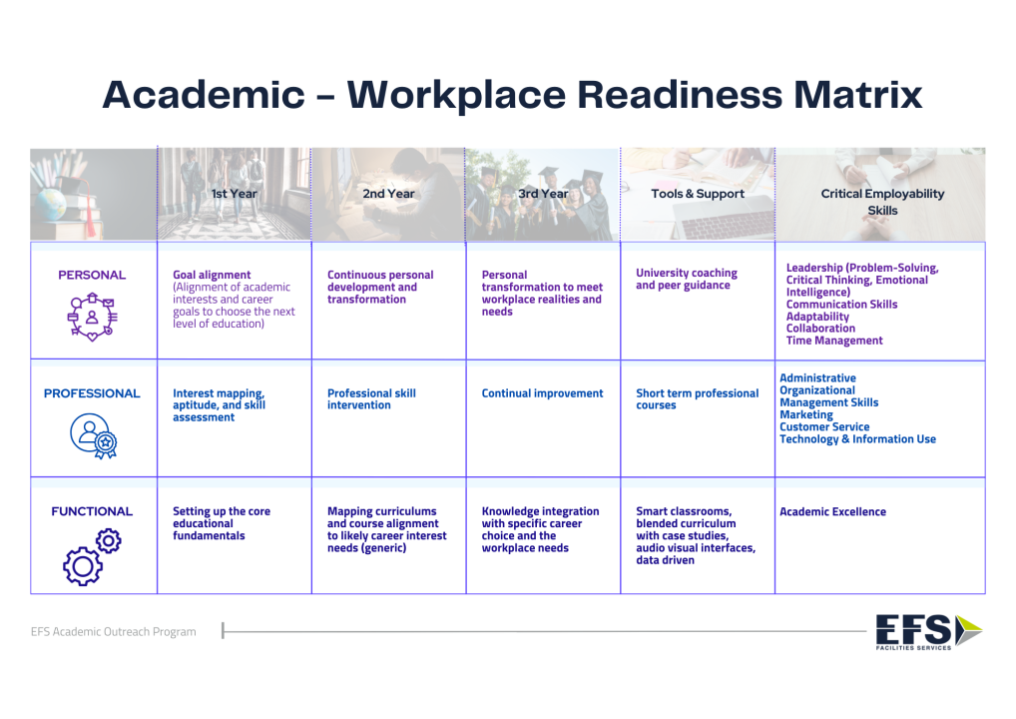Select the 2nd Year column header
This screenshot has width=1016, height=719.
click(388, 194)
